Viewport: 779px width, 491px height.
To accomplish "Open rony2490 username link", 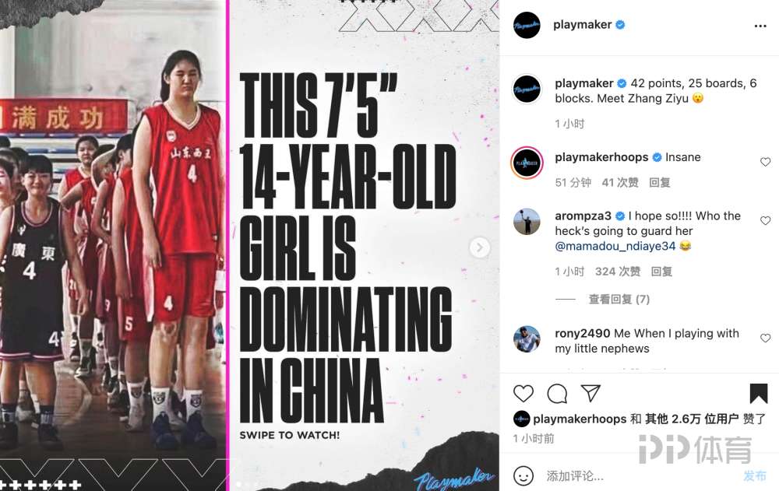I will click(582, 334).
